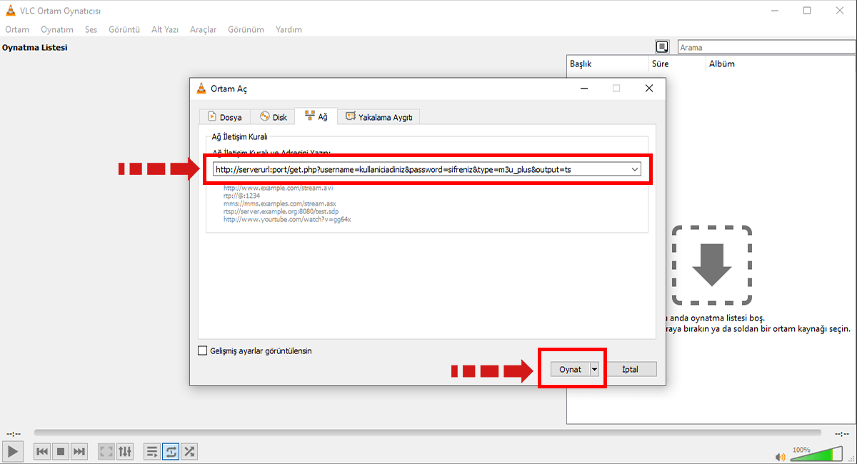This screenshot has height=464, width=857.
Task: Close the Ortam Aç dialog
Action: click(648, 89)
